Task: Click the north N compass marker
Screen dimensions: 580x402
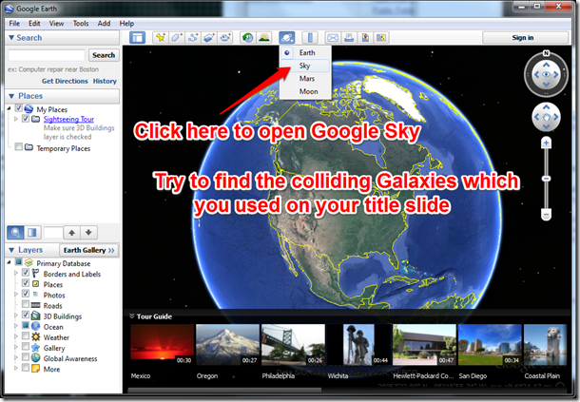Action: [x=546, y=53]
